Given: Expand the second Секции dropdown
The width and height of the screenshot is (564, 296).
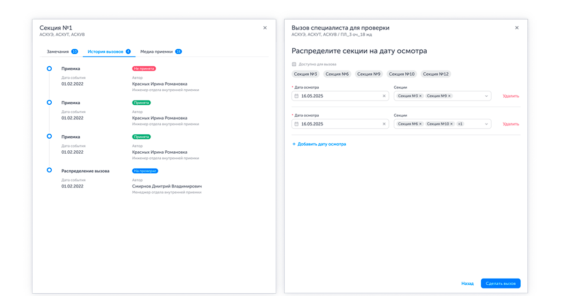Looking at the screenshot, I should [487, 124].
